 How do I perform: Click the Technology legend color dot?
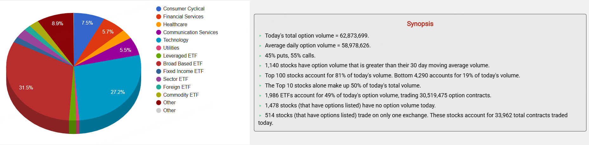[x=159, y=40]
